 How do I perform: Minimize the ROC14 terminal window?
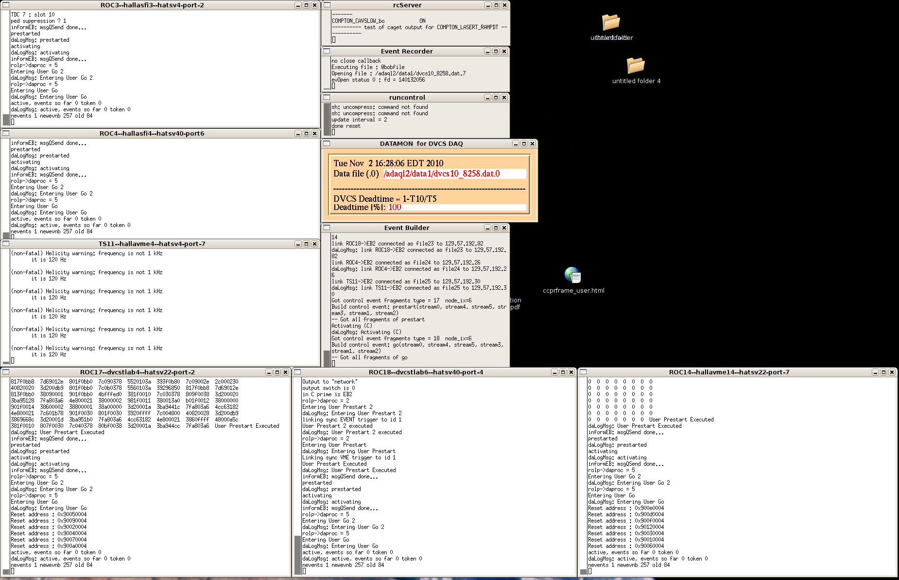click(875, 372)
